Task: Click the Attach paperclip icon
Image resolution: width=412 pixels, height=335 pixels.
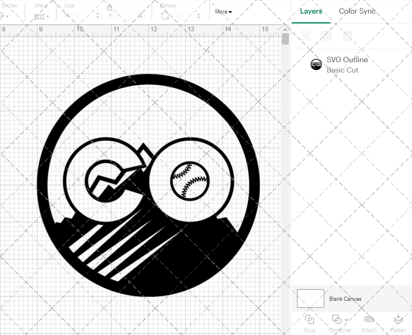Action: coord(369,323)
